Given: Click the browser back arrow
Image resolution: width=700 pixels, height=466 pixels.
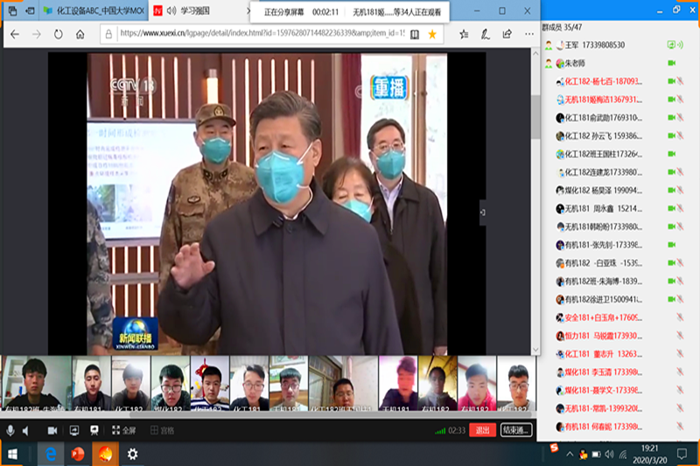Looking at the screenshot, I should (x=14, y=34).
